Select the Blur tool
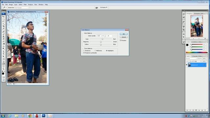The height and width of the screenshot is (118, 210). tap(4, 46)
